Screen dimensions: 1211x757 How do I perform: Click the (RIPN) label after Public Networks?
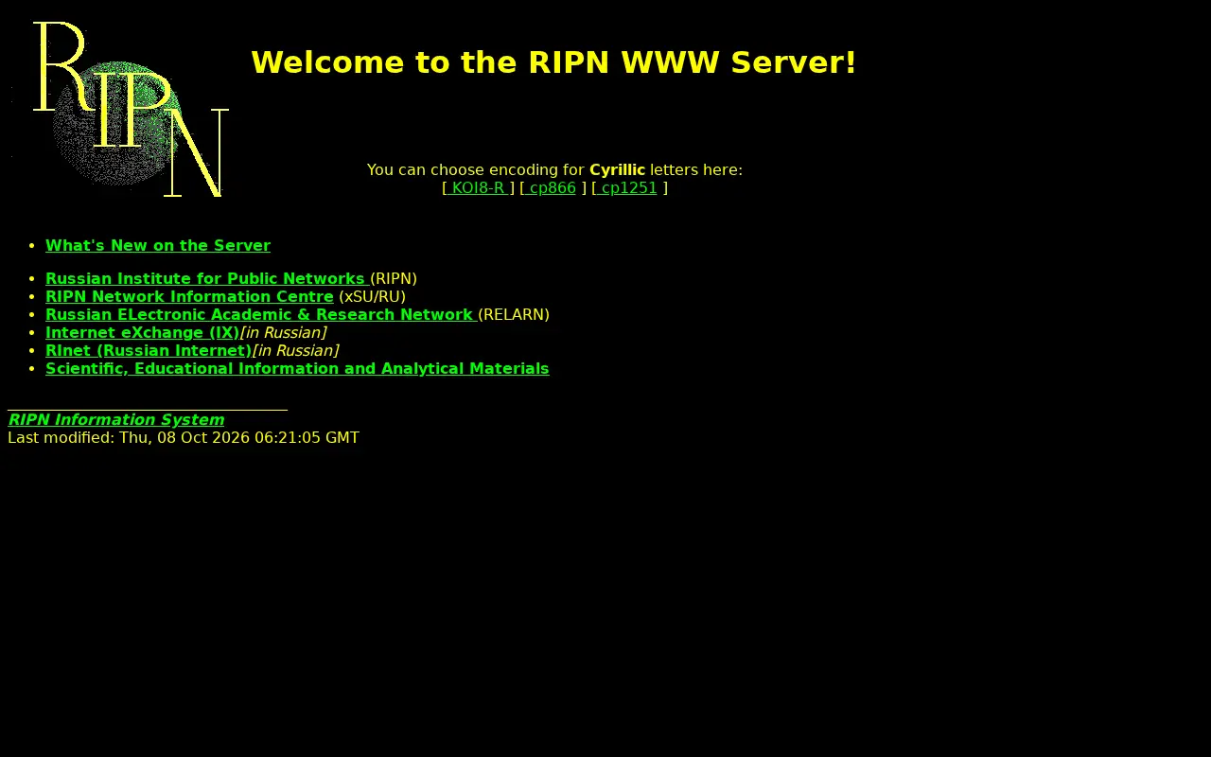(394, 279)
